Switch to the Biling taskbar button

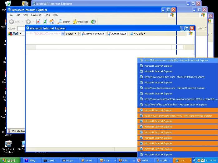click(32, 161)
